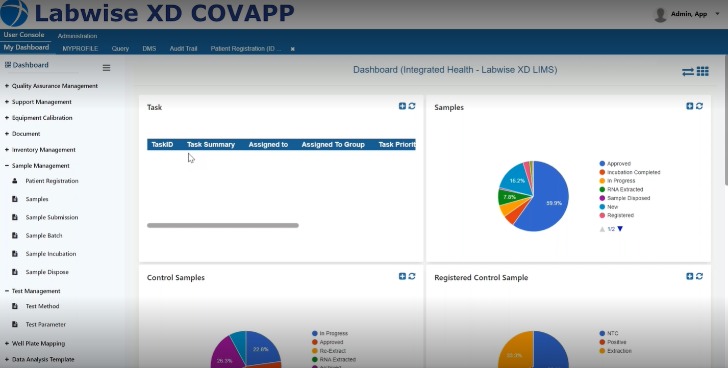Open the dashboard grid layout icon

[702, 71]
